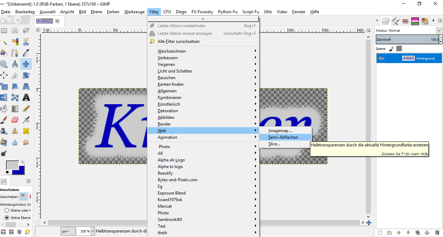Open the px unit dropdown
This screenshot has width=443, height=237.
click(x=68, y=231)
